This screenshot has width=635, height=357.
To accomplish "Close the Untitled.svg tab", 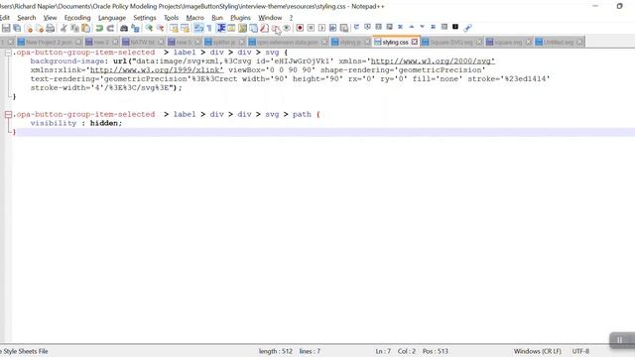I will [579, 42].
